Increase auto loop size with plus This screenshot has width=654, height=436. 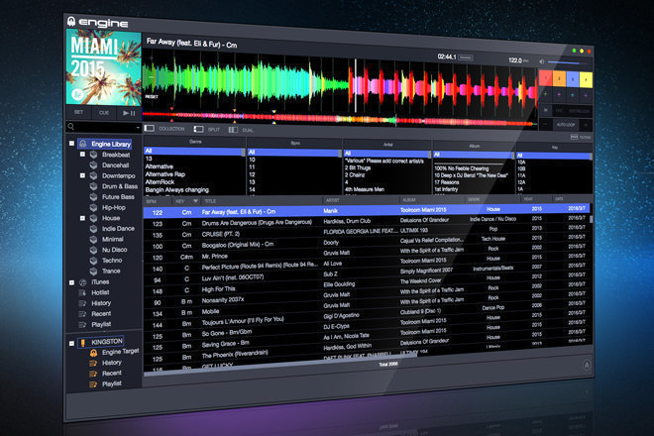tap(586, 125)
